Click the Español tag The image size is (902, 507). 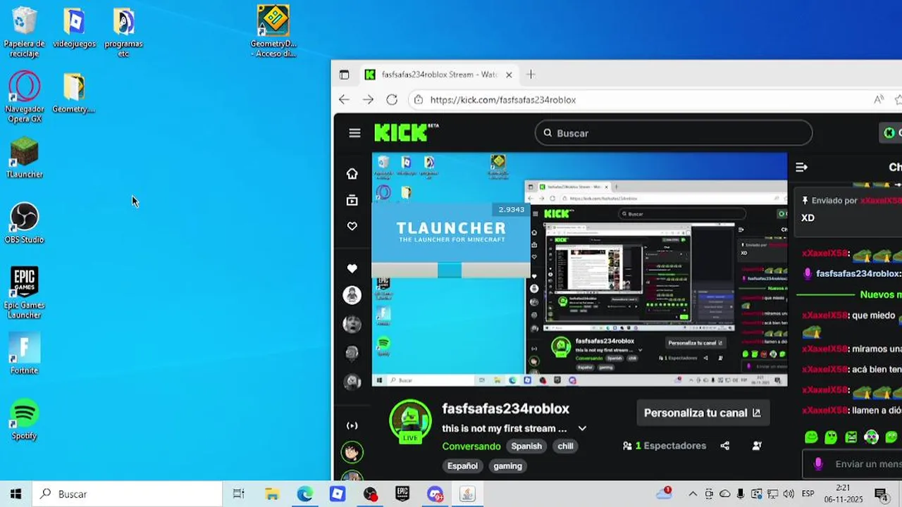[462, 465]
